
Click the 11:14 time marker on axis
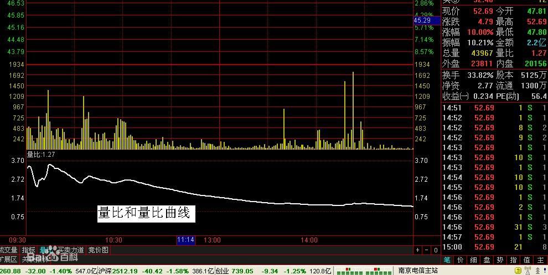185,240
